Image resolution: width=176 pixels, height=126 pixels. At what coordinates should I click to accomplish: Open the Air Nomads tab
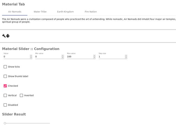15,12
